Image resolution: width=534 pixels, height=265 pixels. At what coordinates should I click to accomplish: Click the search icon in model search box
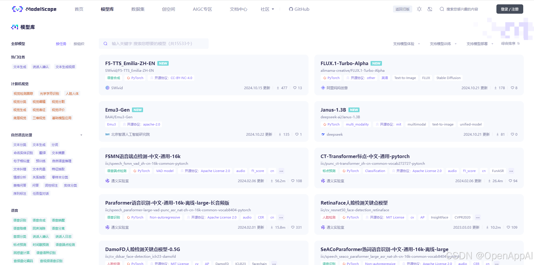click(105, 44)
